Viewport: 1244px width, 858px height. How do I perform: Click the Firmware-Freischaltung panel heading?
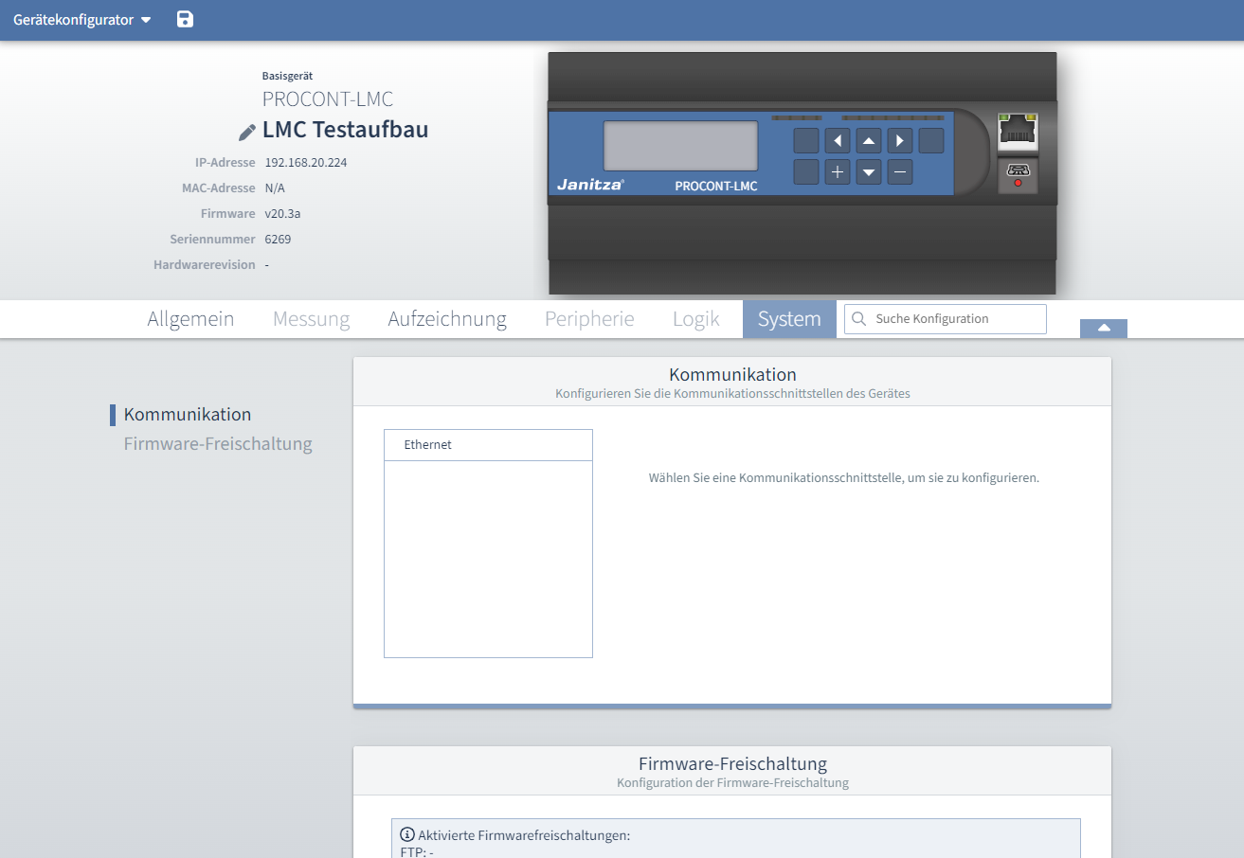click(x=732, y=763)
